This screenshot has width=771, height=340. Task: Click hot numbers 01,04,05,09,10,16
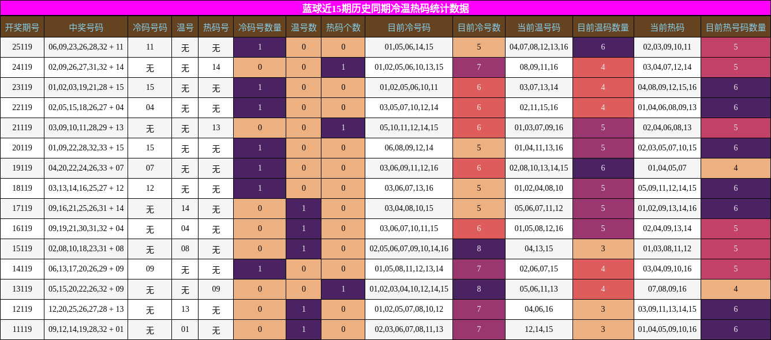coord(667,330)
